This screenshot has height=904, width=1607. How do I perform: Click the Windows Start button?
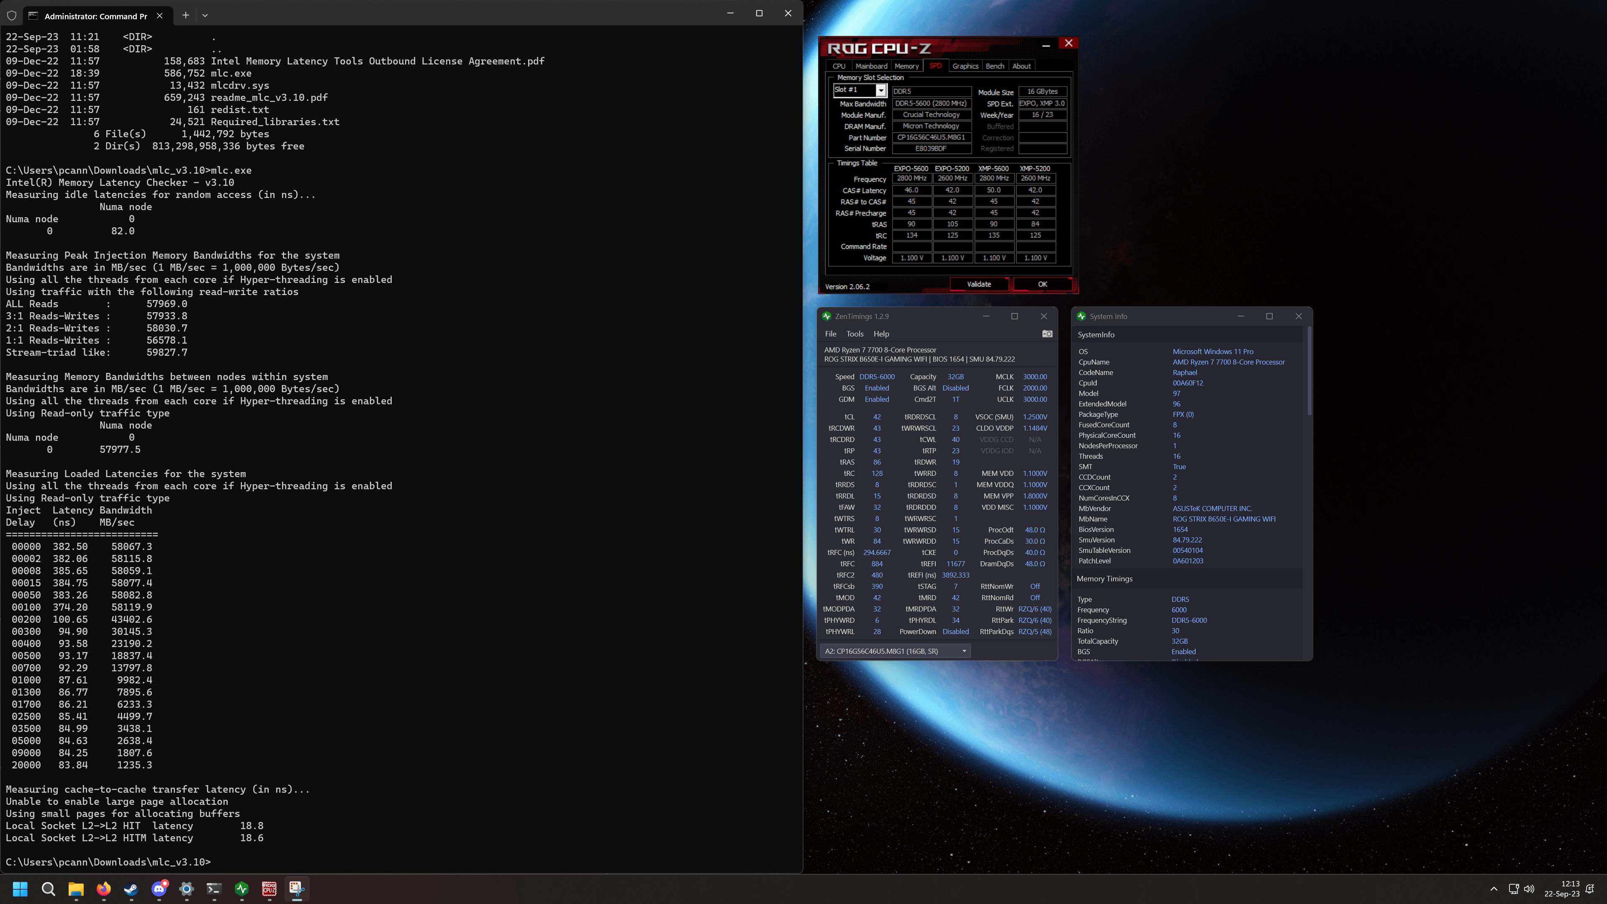click(x=21, y=889)
